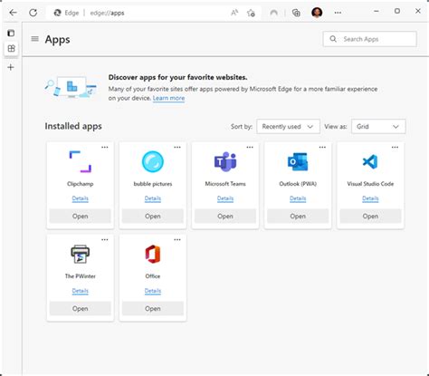Click the Clipchamp app name label

click(81, 184)
